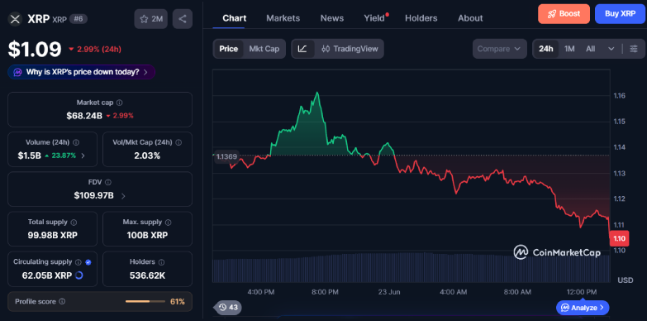647x321 pixels.
Task: Click the 2.03% Vol/Mkt Cap value
Action: point(147,156)
